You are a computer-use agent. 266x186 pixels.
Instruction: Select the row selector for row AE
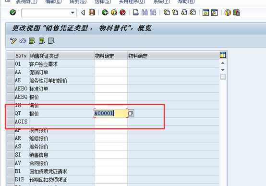coord(11,80)
